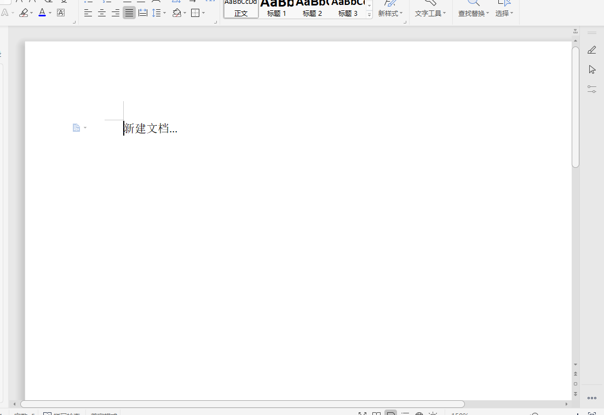Expand the borders dropdown arrow

203,13
